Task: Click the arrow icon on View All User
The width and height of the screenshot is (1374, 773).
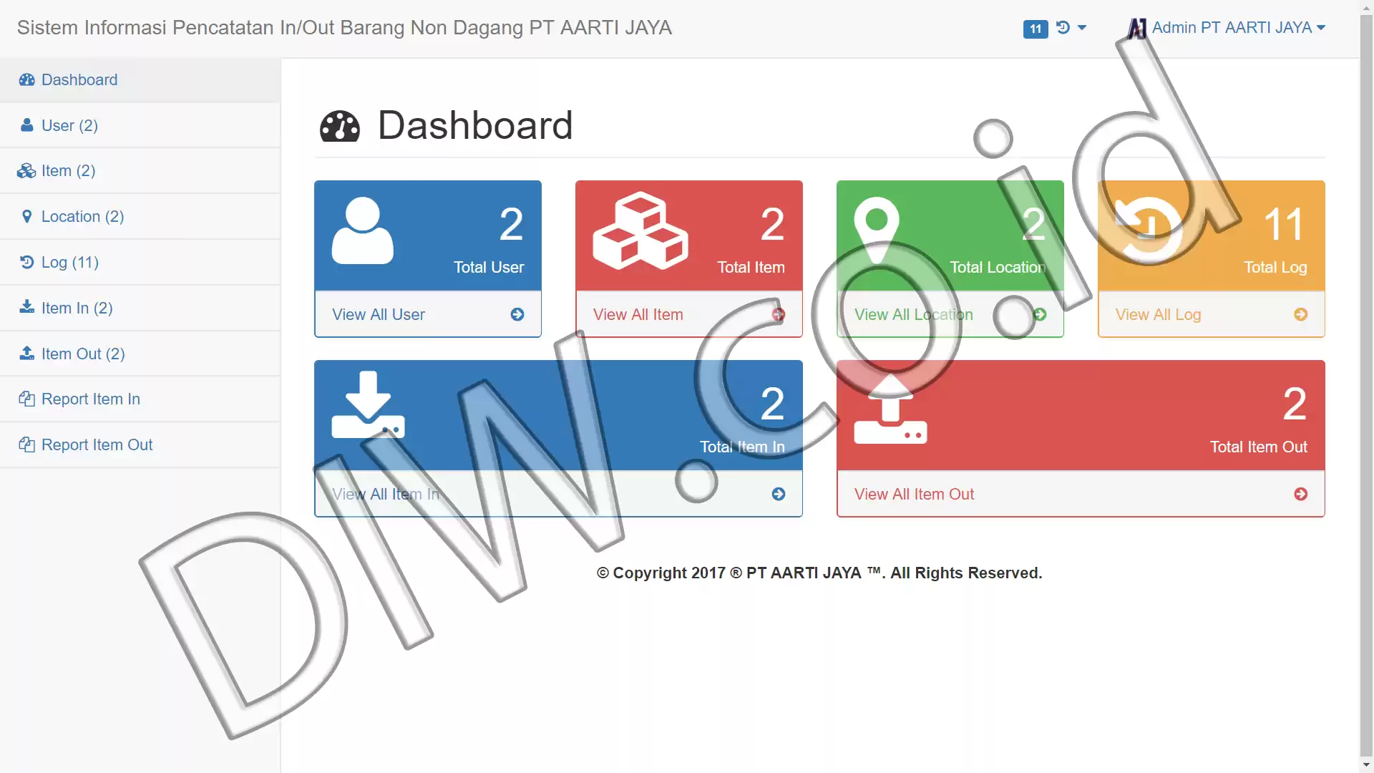Action: [517, 314]
